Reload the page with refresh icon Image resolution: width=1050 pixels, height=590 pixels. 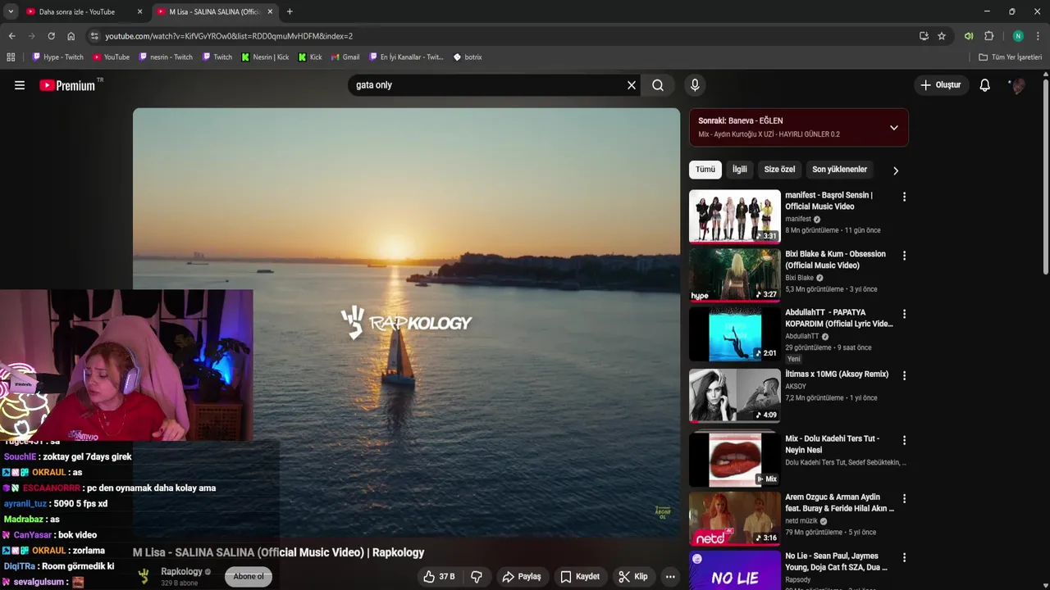[51, 36]
